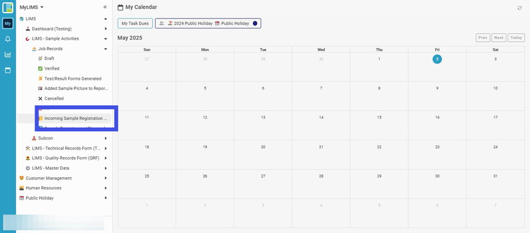Click the Quality Records Form icon
The width and height of the screenshot is (530, 233).
point(28,158)
